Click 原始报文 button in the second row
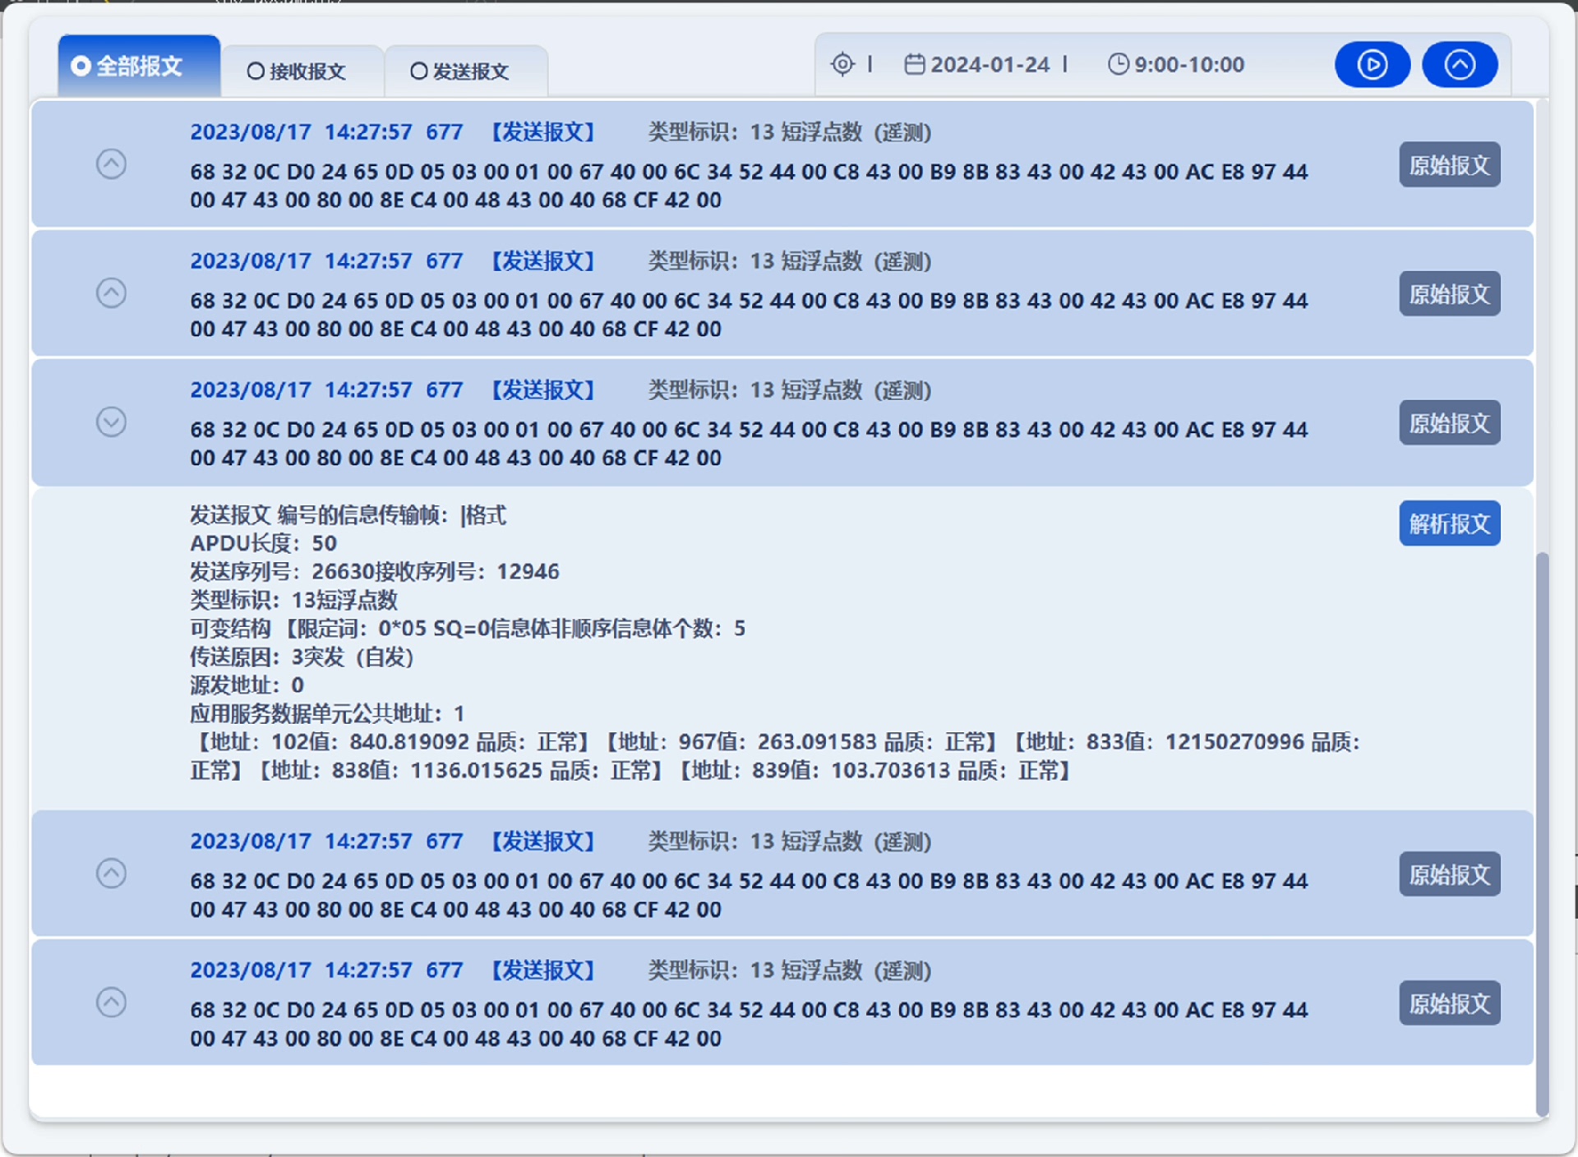The image size is (1578, 1157). click(1450, 293)
